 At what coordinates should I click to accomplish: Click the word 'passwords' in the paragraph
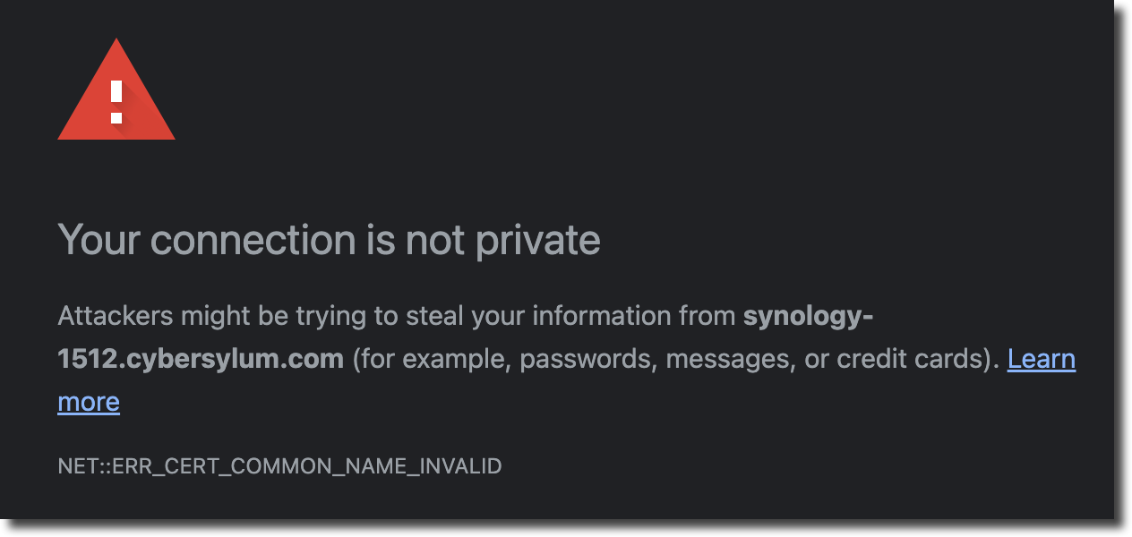[585, 359]
